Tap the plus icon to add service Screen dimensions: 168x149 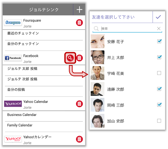click(79, 10)
